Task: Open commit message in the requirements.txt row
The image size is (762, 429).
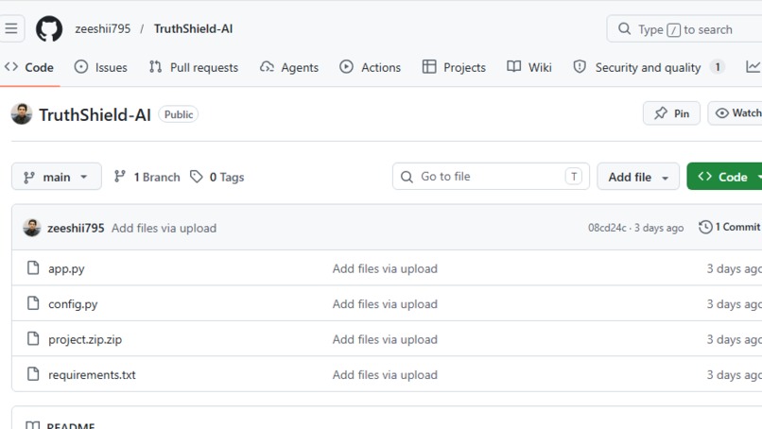Action: [385, 374]
